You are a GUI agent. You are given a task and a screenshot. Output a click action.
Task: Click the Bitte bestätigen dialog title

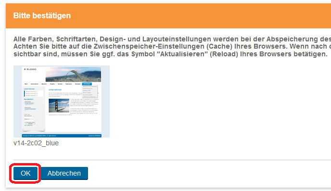42,15
